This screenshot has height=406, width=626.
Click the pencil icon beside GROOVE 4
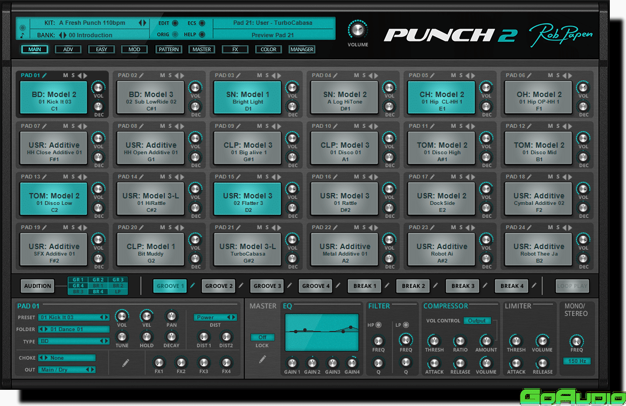pyautogui.click(x=338, y=285)
